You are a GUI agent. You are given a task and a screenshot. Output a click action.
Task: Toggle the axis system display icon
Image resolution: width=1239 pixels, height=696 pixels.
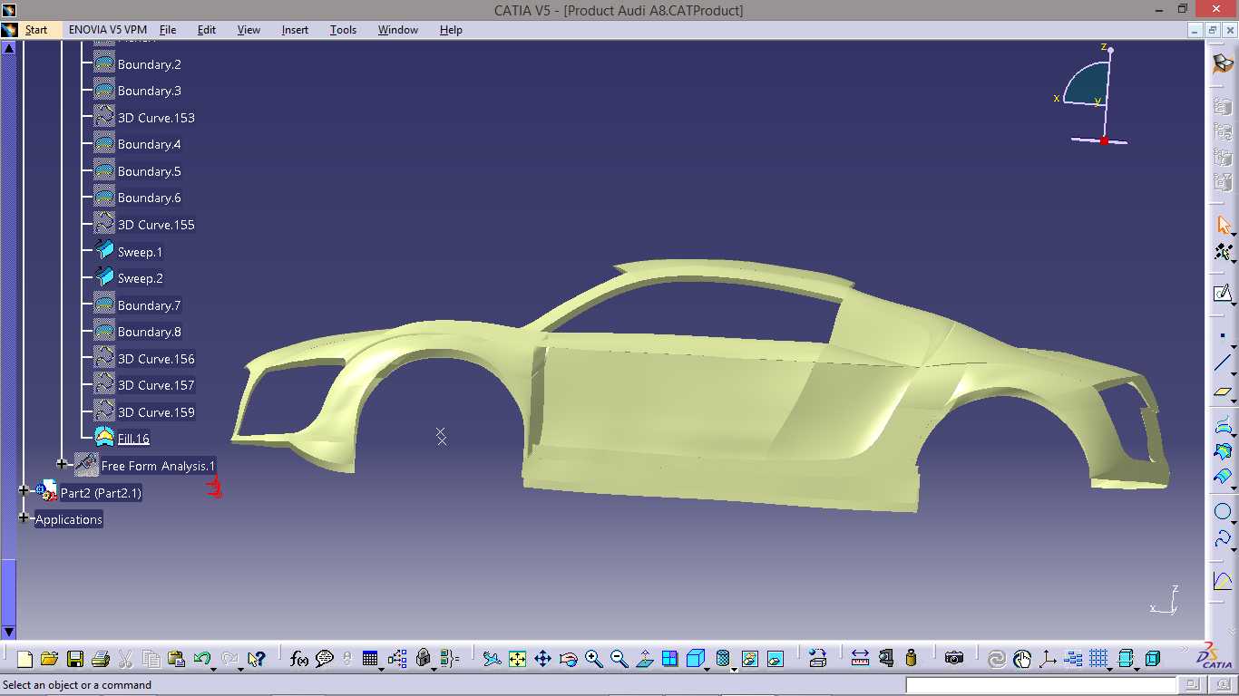coord(1048,659)
